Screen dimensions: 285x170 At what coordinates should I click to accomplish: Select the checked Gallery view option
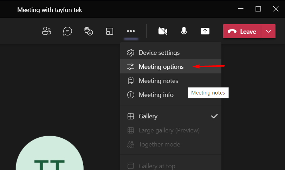point(148,116)
